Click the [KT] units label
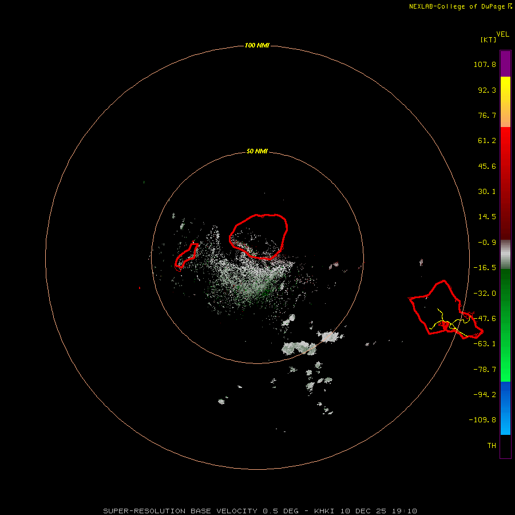Screen dimensions: 515x515 488,39
